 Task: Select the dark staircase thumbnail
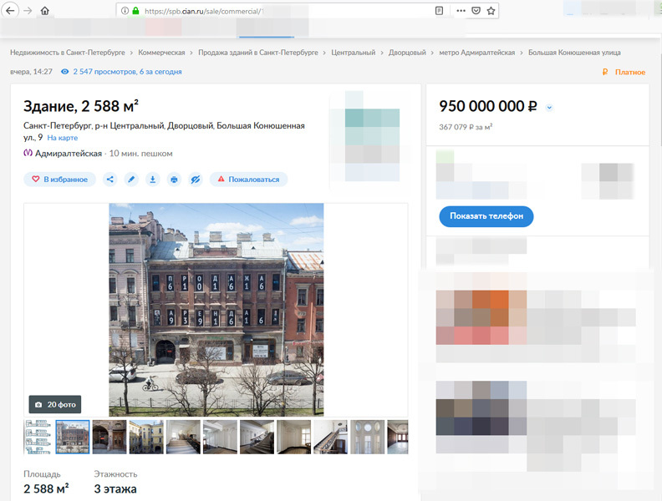(257, 437)
